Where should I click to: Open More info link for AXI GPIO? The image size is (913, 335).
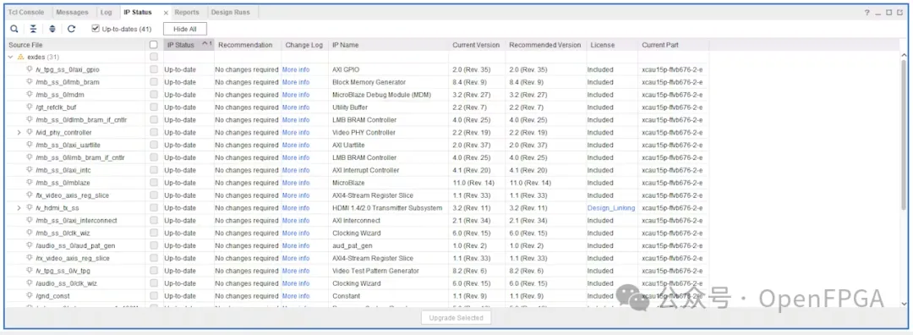click(x=296, y=69)
